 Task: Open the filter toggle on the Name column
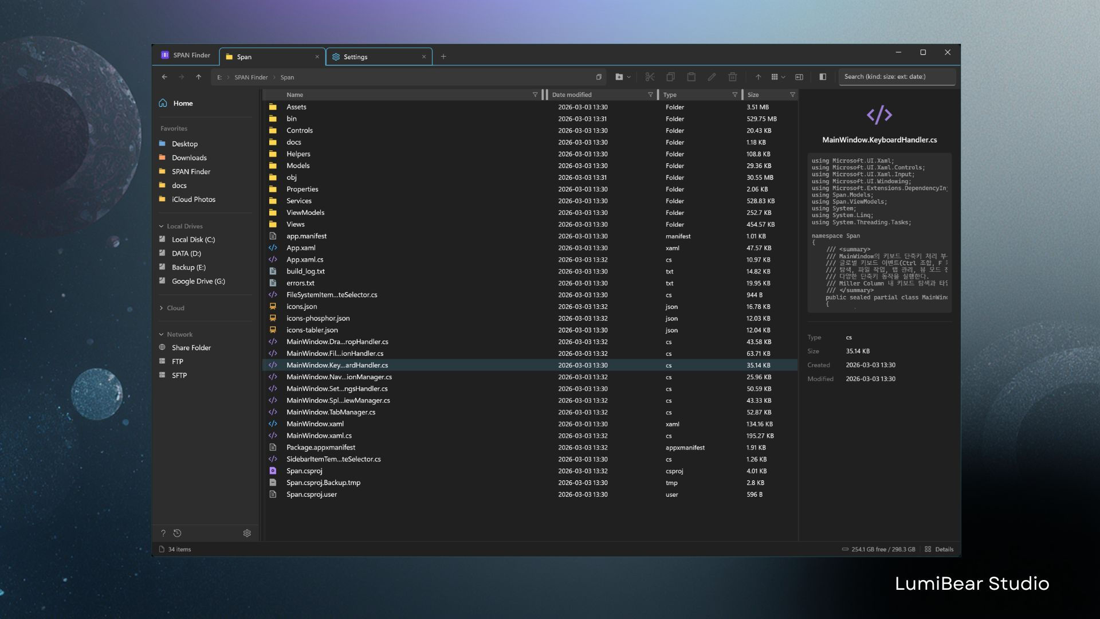(535, 95)
